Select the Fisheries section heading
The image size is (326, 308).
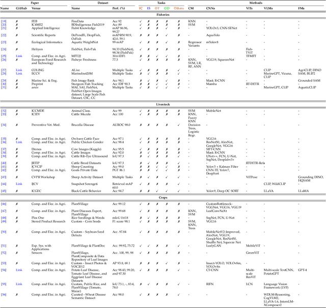tap(163, 15)
